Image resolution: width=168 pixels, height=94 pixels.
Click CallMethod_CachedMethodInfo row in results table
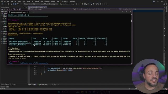[57, 43]
